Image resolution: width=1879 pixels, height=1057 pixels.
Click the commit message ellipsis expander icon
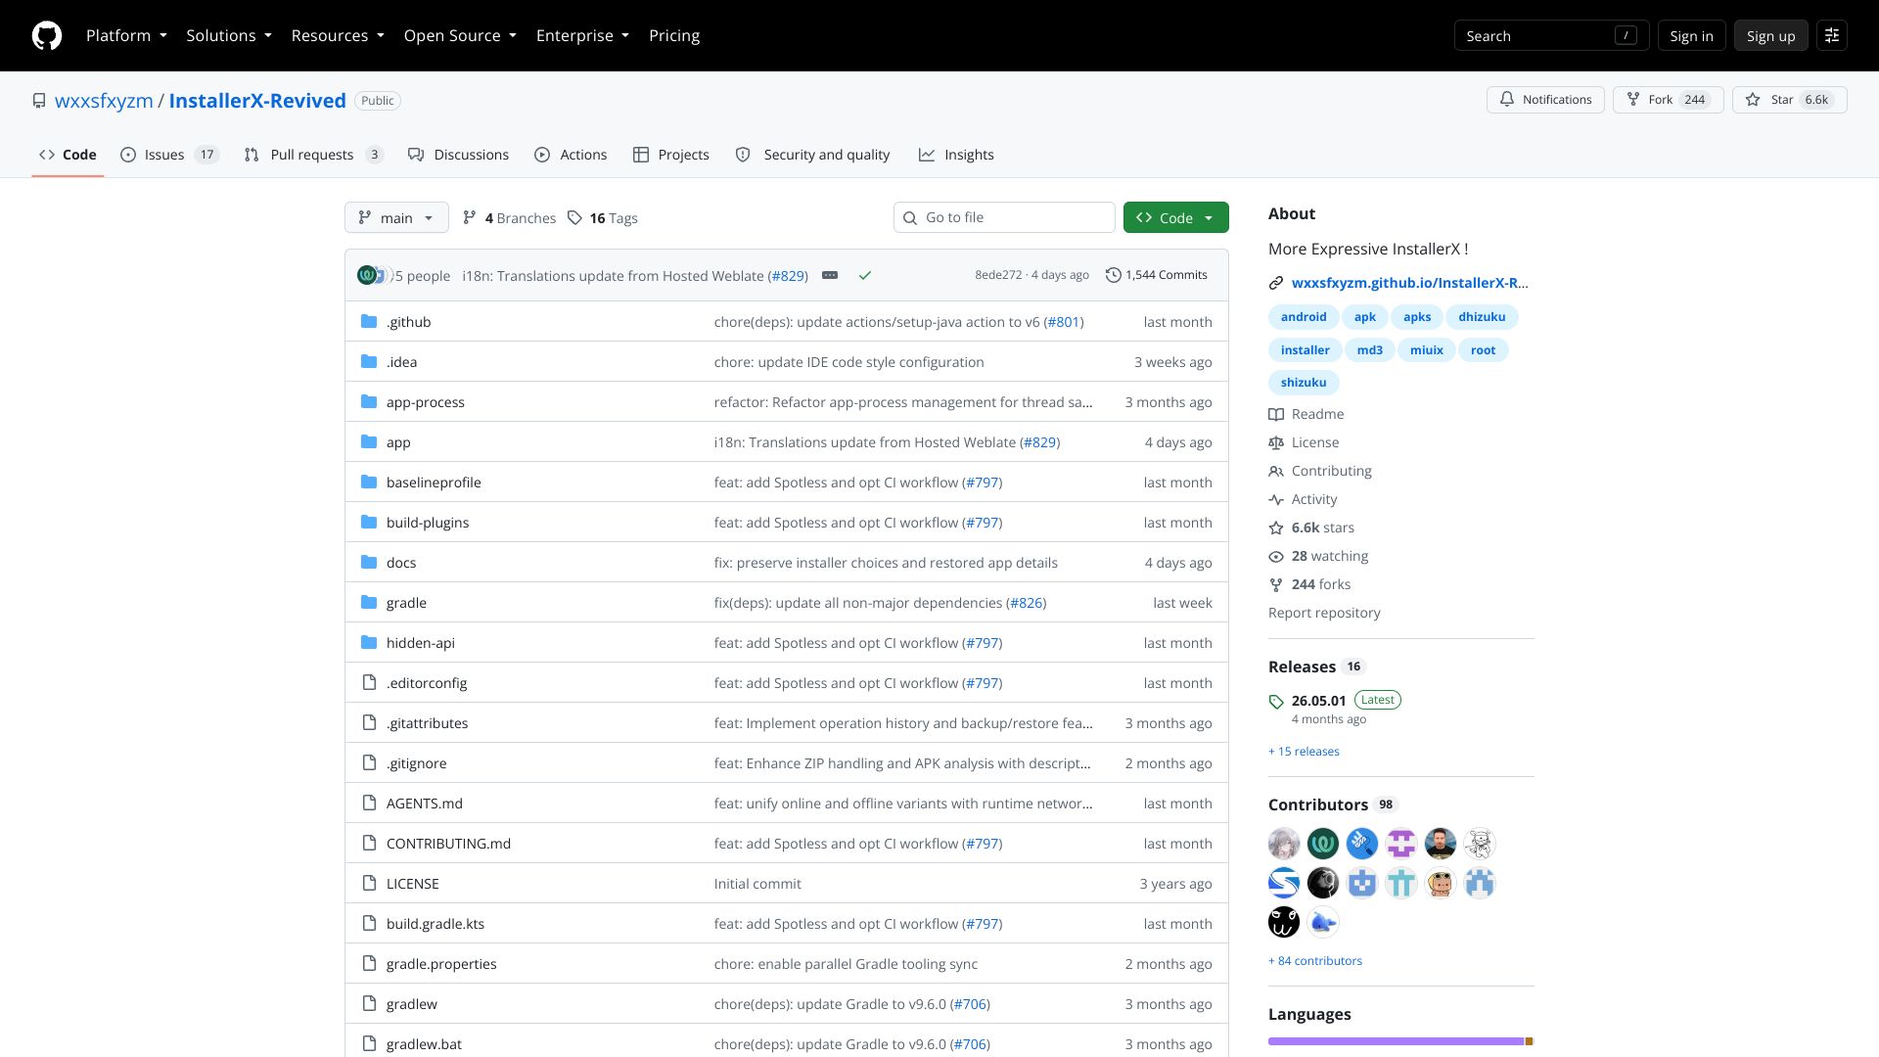830,276
